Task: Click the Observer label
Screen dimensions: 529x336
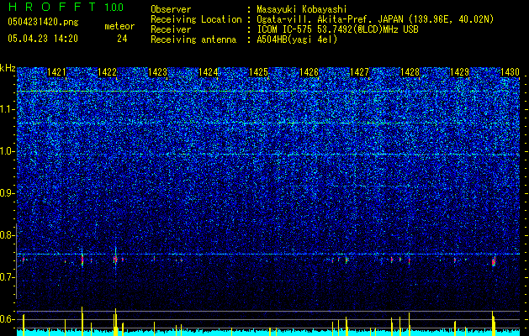Action: (x=171, y=9)
